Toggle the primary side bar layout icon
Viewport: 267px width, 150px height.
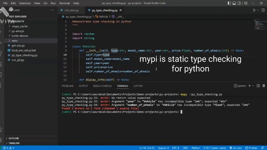(x=229, y=3)
